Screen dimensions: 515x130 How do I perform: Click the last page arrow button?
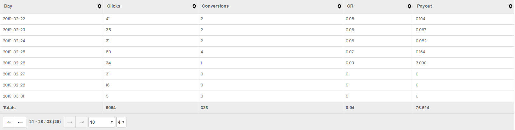click(x=81, y=122)
